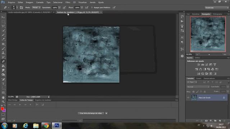Click the History panel icon in dock

click(182, 16)
